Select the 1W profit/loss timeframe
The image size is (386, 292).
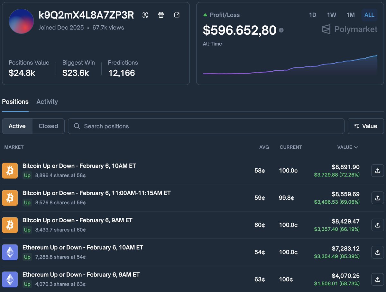(x=332, y=15)
